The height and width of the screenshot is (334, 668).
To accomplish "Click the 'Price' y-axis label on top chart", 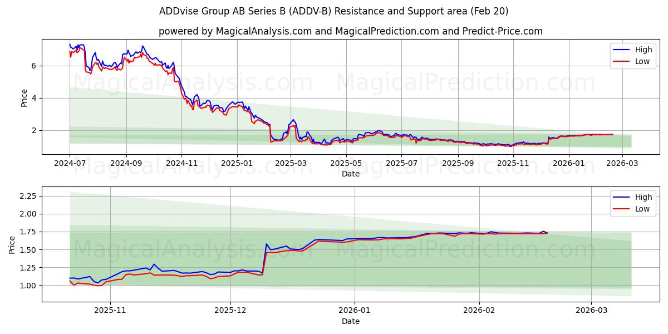I will click(x=24, y=96).
